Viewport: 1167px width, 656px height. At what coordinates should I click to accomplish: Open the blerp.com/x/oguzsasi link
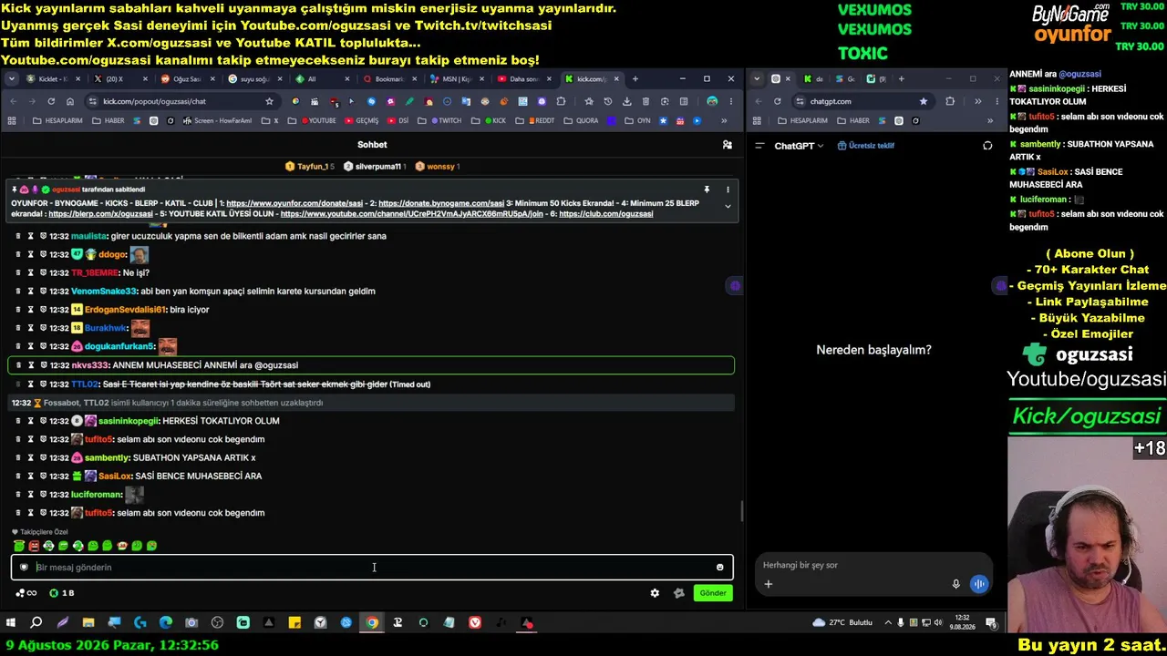point(100,214)
